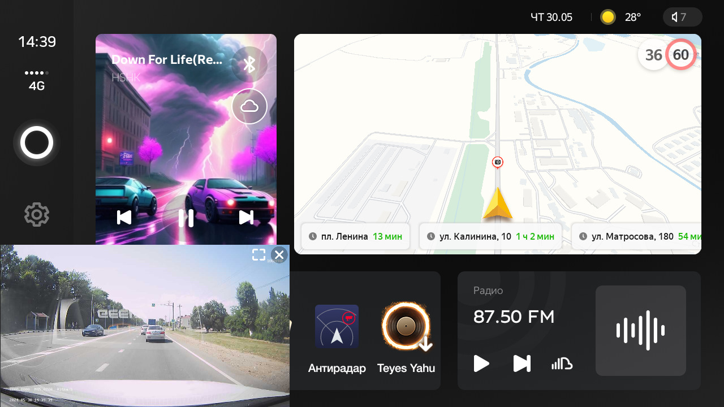Tap the speed camera marker on map
Image resolution: width=724 pixels, height=407 pixels.
click(498, 162)
